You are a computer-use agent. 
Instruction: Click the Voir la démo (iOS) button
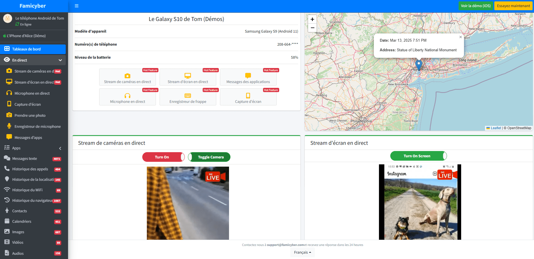476,6
